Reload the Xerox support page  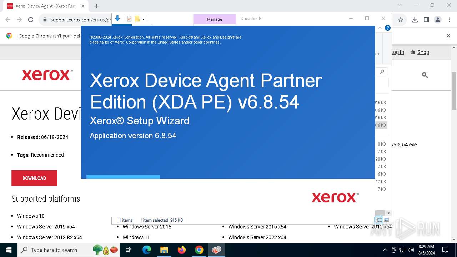[31, 20]
